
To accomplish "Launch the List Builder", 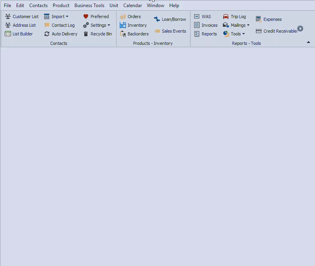I will coord(21,33).
